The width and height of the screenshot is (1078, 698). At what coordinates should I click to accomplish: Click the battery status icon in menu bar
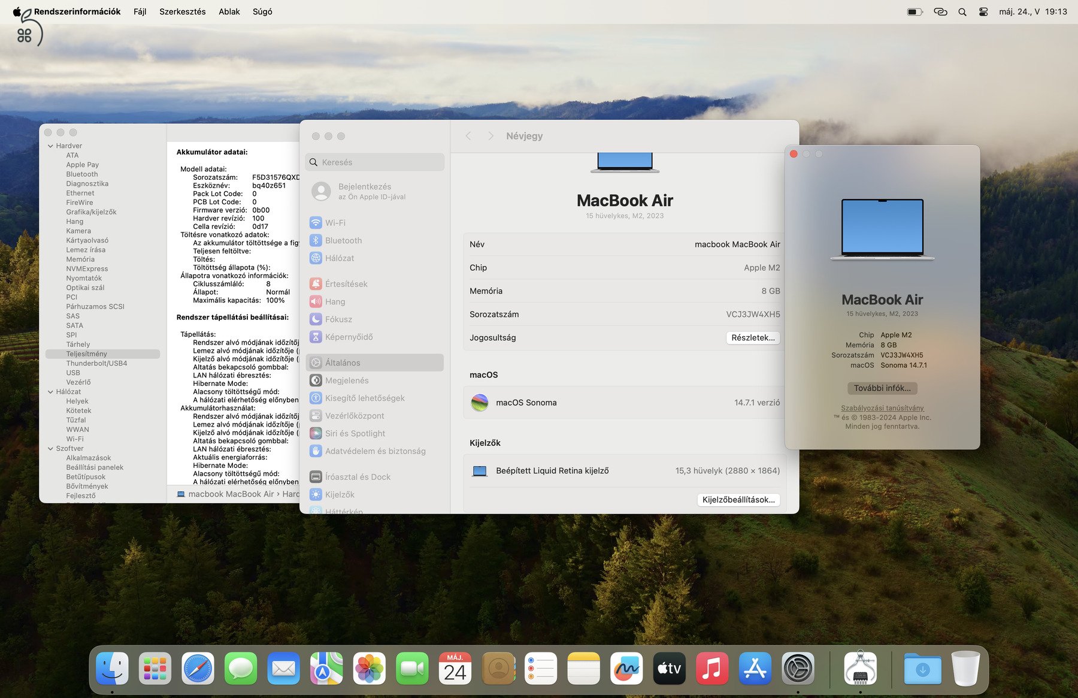click(x=915, y=12)
